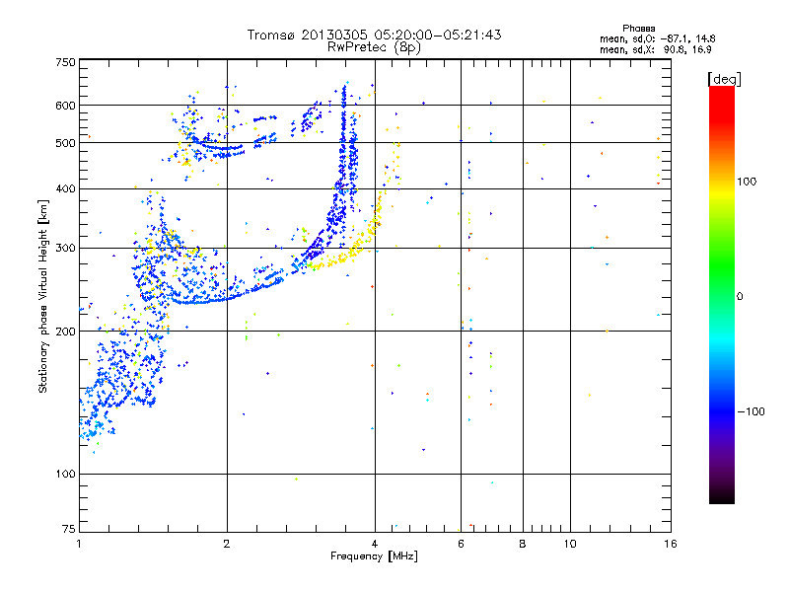789x592 pixels.
Task: Click y-axis tick label '200'
Action: click(x=65, y=332)
